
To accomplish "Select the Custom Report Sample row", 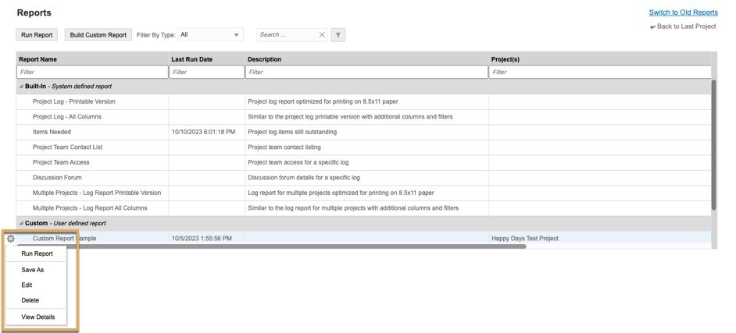I will point(364,239).
